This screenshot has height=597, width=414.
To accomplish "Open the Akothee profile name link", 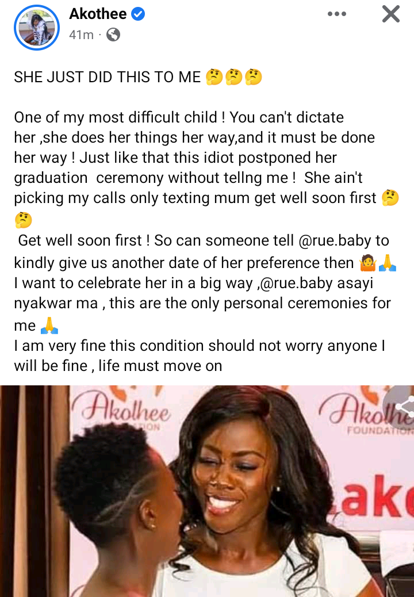I will click(98, 14).
